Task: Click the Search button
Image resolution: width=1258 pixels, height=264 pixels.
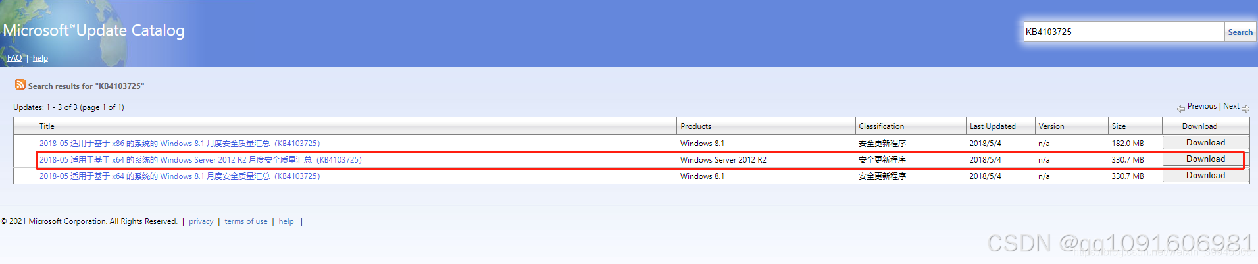Action: pos(1240,32)
